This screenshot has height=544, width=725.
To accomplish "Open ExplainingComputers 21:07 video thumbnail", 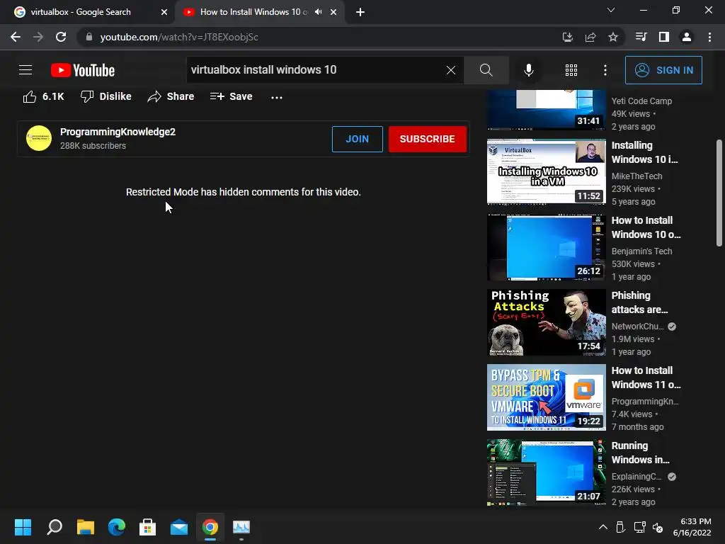I will click(x=546, y=472).
